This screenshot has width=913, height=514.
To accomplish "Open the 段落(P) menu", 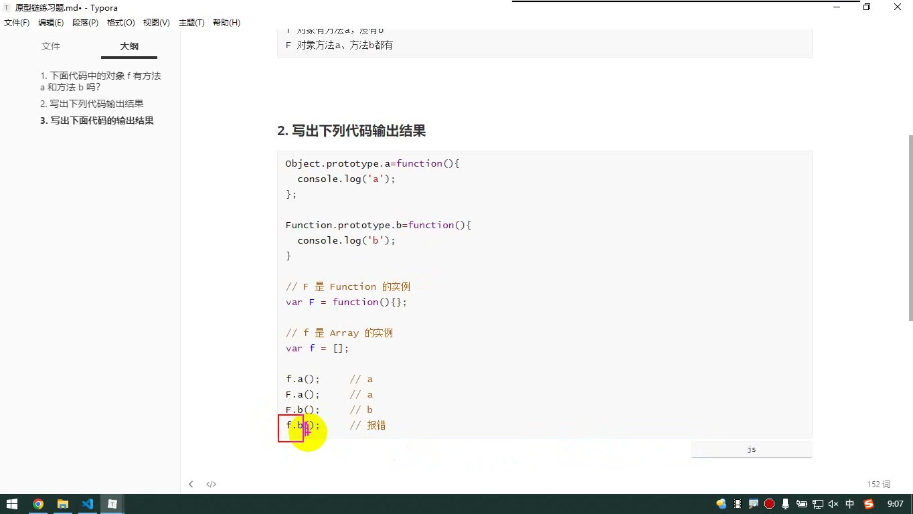I will [85, 23].
